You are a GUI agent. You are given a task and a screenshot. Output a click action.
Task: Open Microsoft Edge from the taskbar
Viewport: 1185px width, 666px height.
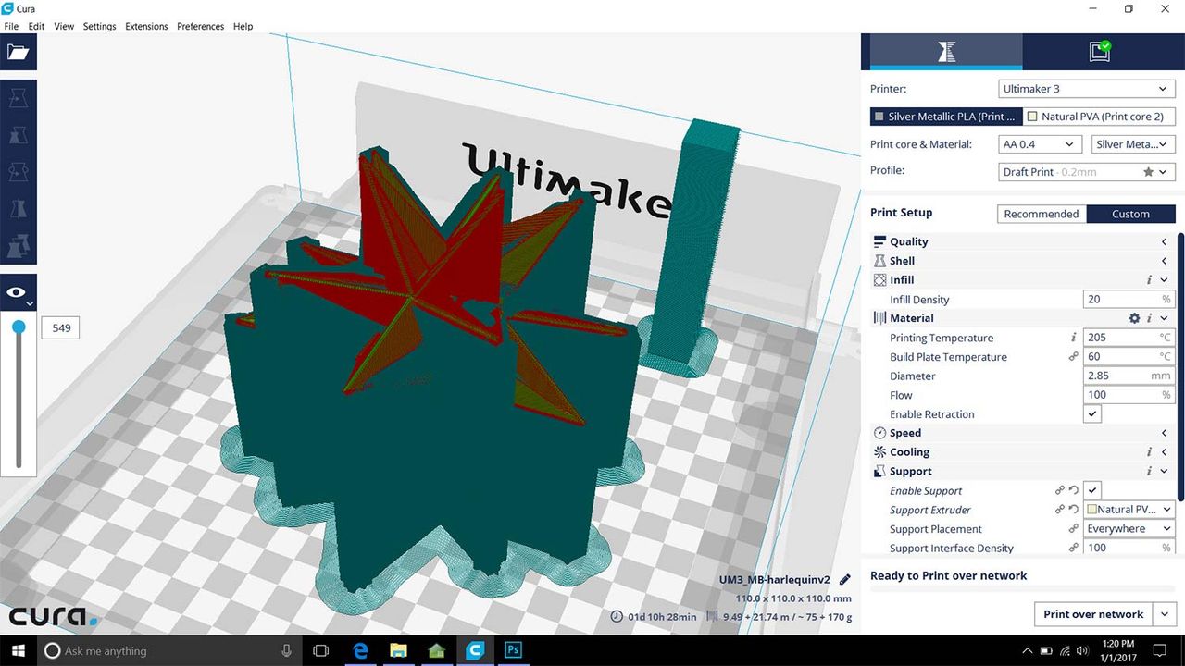pyautogui.click(x=360, y=650)
